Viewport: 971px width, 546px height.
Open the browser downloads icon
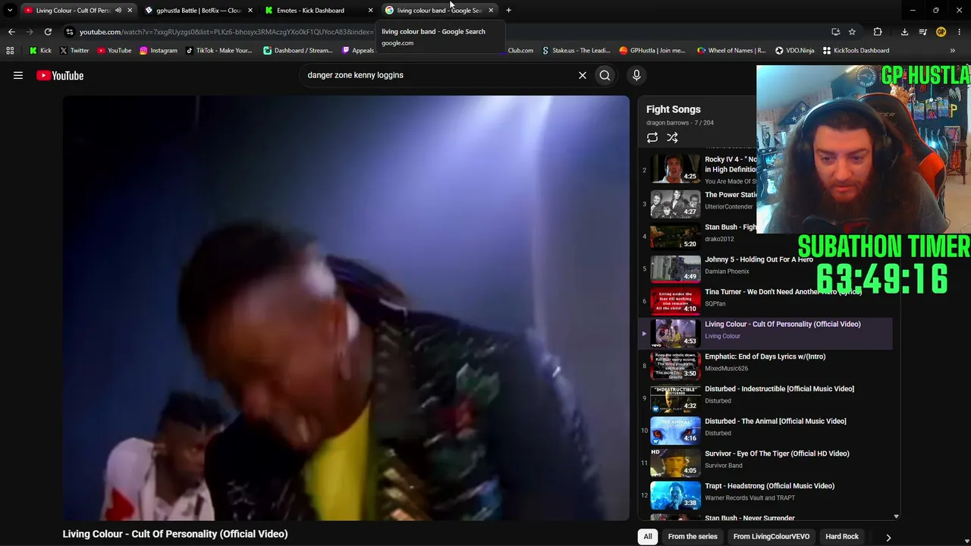click(x=904, y=32)
